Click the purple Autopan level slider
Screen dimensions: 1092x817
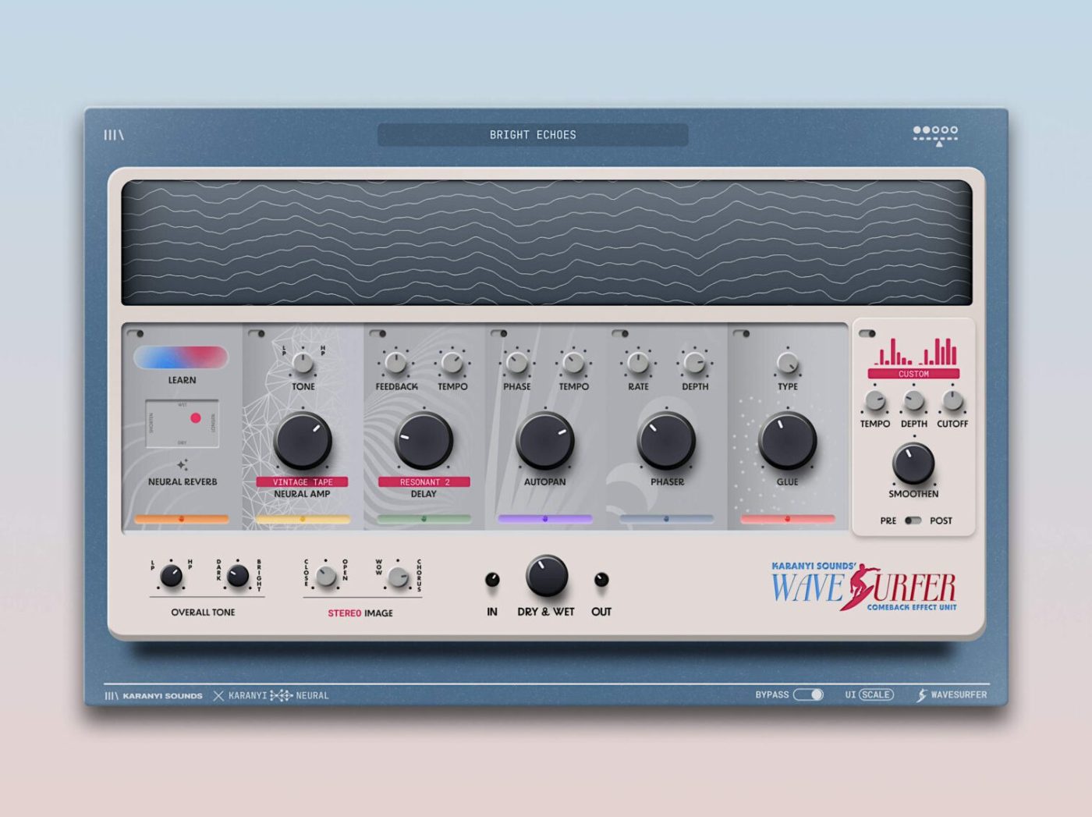[545, 519]
